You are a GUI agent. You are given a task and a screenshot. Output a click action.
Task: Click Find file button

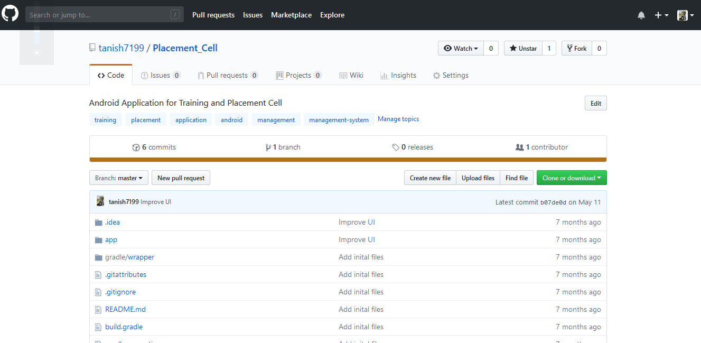tap(517, 178)
